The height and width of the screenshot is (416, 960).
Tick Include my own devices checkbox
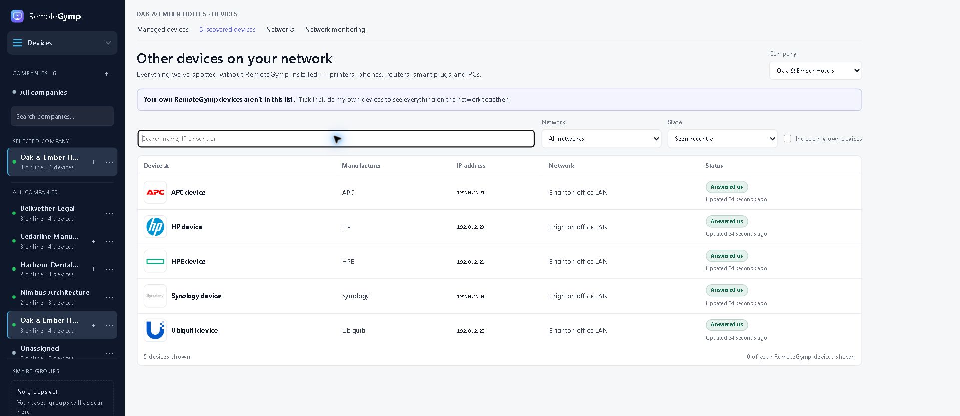787,139
